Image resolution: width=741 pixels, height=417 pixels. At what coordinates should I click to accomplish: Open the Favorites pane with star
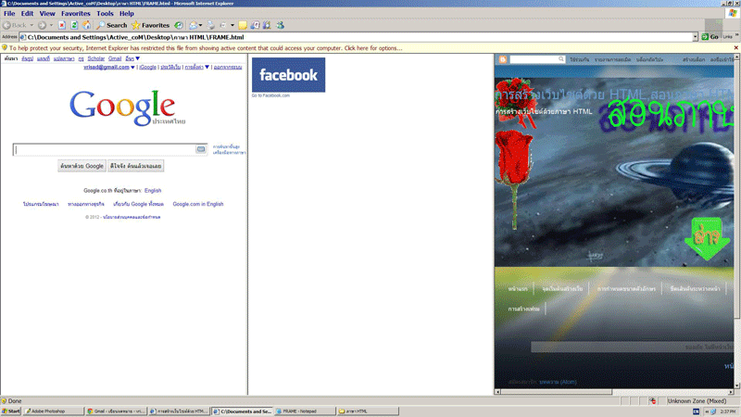coord(150,25)
